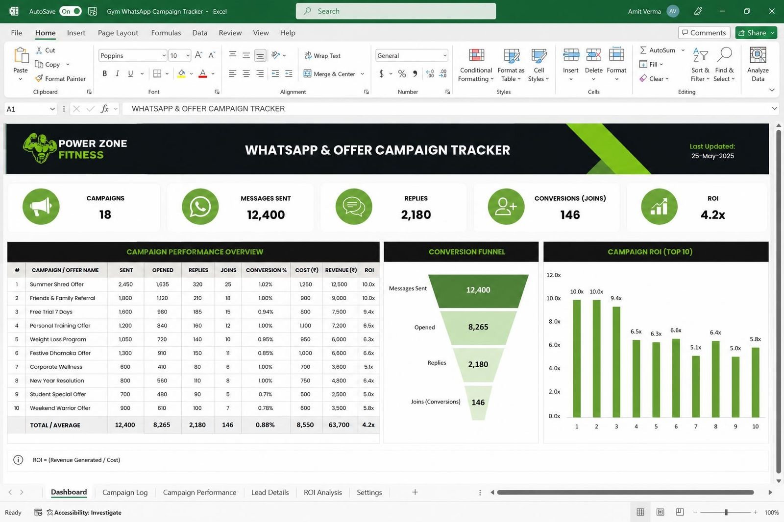Open the Campaign Log sheet tab

tap(125, 492)
